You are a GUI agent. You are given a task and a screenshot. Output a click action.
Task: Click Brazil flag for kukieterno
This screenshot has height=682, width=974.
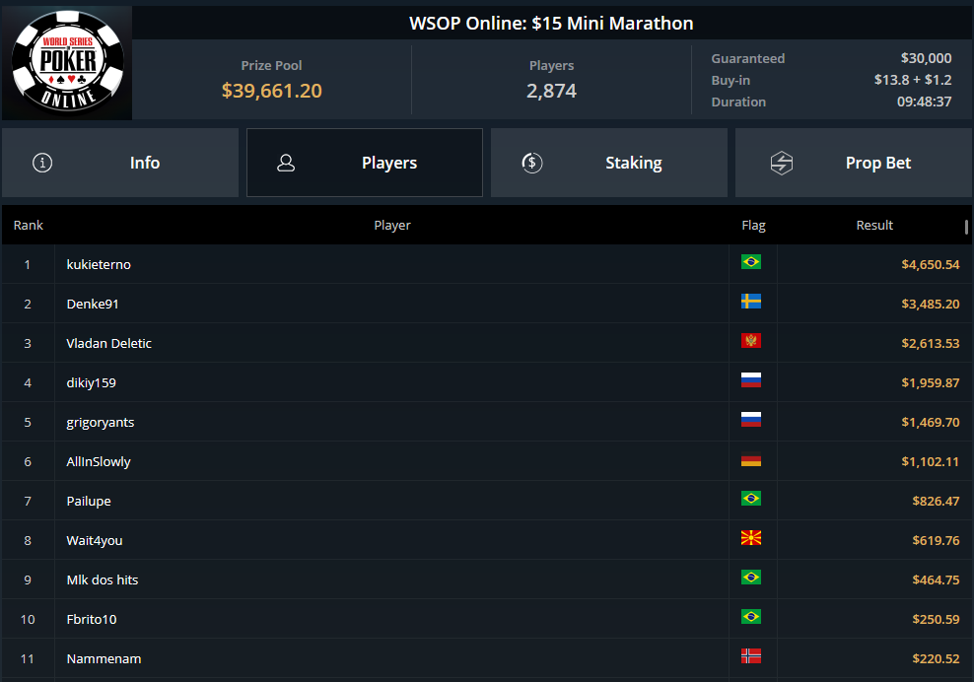tap(751, 262)
